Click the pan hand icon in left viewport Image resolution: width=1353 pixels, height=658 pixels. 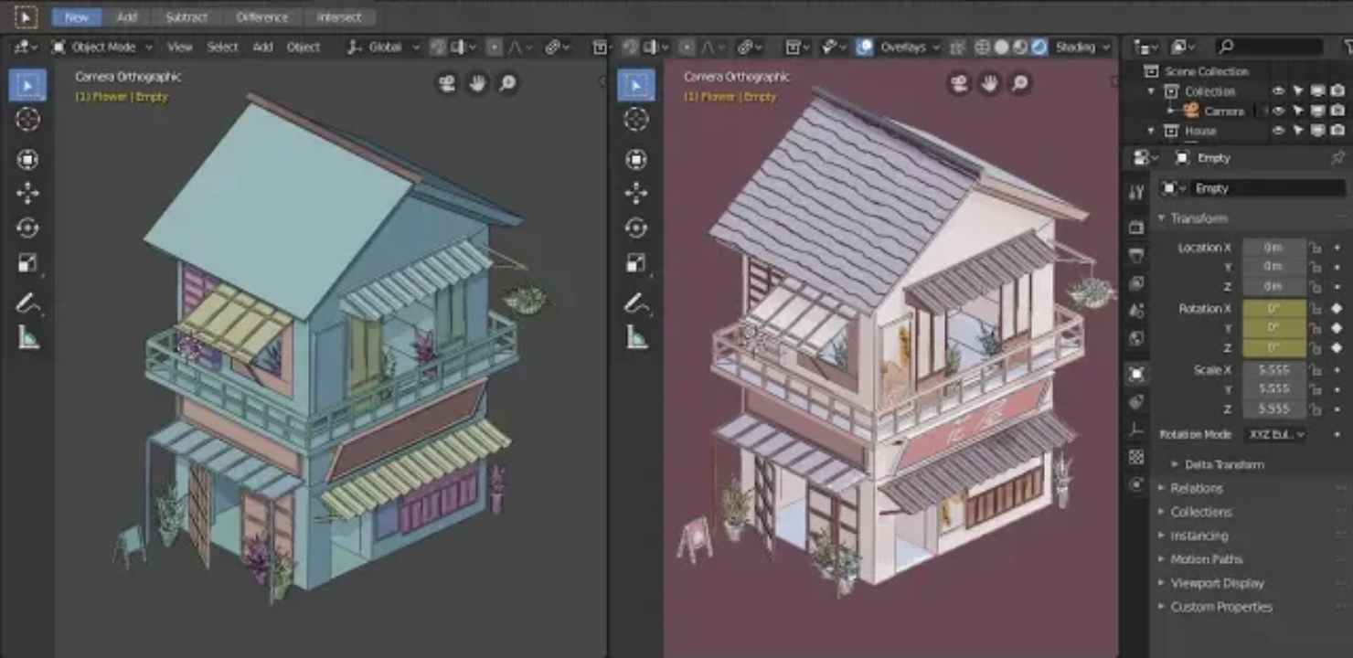click(477, 84)
